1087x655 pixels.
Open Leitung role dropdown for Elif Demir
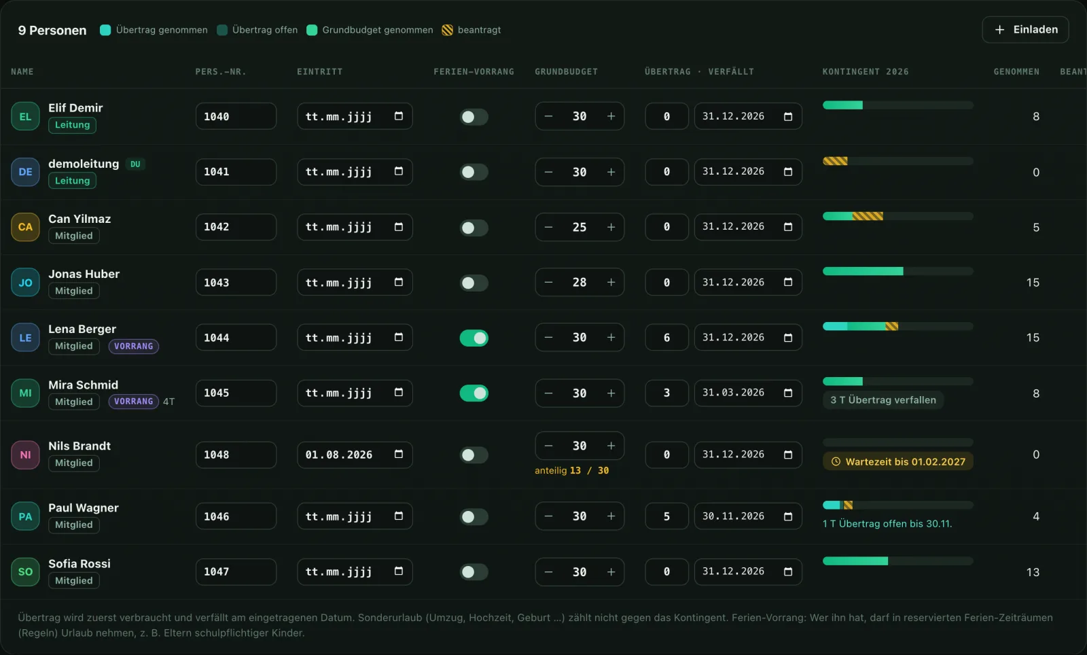pos(72,125)
